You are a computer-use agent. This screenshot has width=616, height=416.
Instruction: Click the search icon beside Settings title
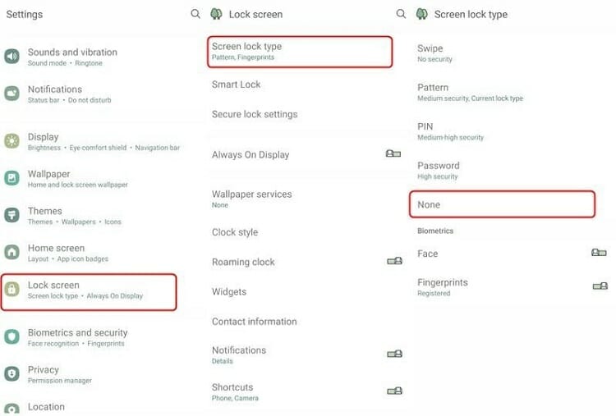pyautogui.click(x=195, y=14)
